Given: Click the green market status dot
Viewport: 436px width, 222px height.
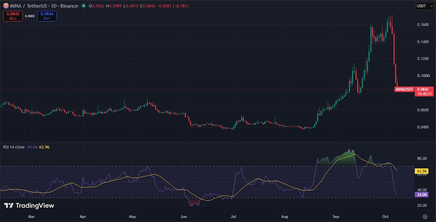Looking at the screenshot, I should pyautogui.click(x=84, y=6).
